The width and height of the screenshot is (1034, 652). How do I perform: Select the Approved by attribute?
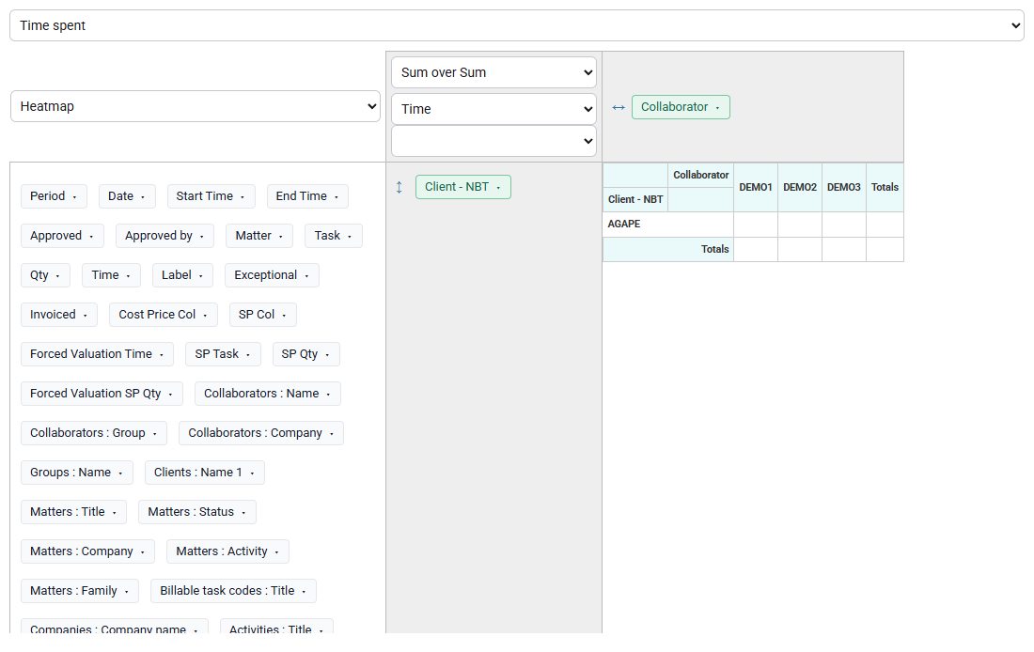point(164,236)
